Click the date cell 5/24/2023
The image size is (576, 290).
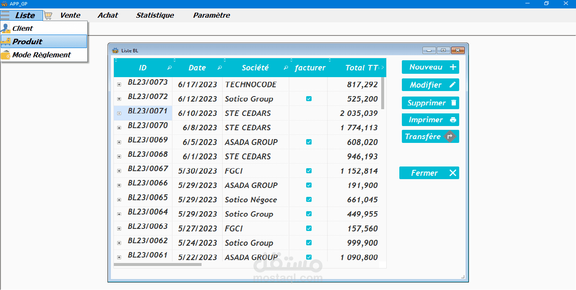point(197,243)
